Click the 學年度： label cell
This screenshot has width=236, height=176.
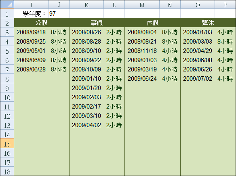tap(31, 14)
